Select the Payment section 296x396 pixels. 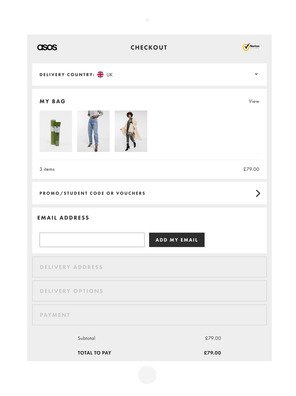(x=150, y=315)
